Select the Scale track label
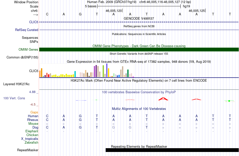239x156 pixels. tap(34, 6)
